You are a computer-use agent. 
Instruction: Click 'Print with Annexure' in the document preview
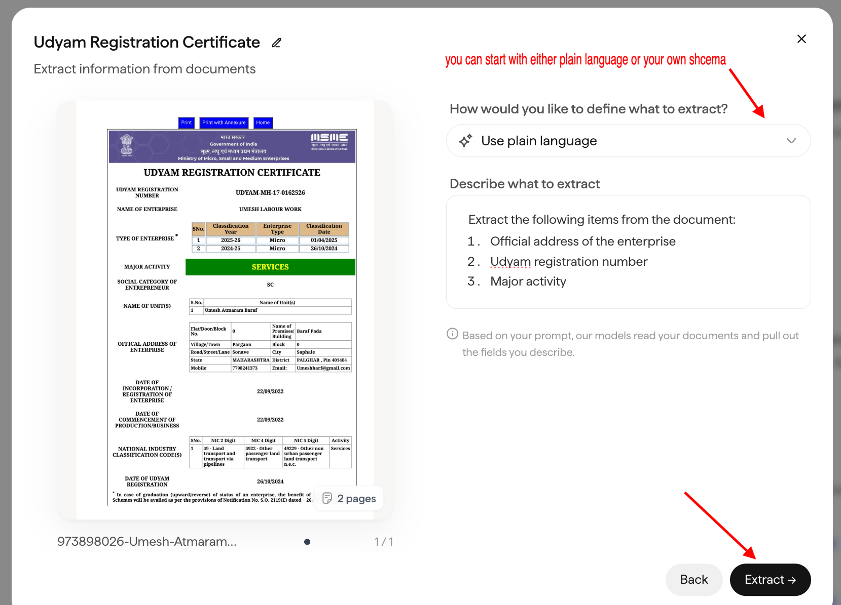pyautogui.click(x=224, y=123)
